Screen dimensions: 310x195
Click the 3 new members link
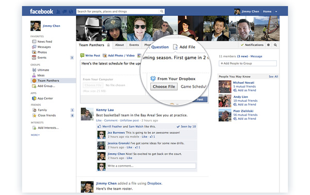point(242,56)
